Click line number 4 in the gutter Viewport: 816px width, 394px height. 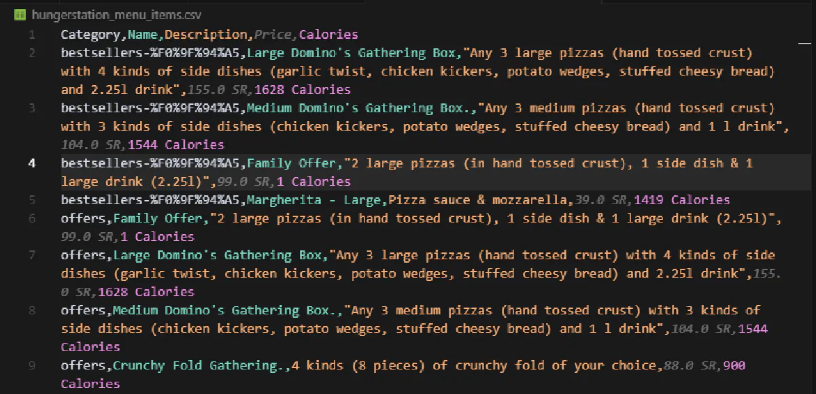pyautogui.click(x=32, y=163)
